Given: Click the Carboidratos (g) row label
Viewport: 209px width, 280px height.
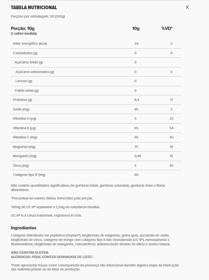Looking at the screenshot, I should pyautogui.click(x=25, y=53).
